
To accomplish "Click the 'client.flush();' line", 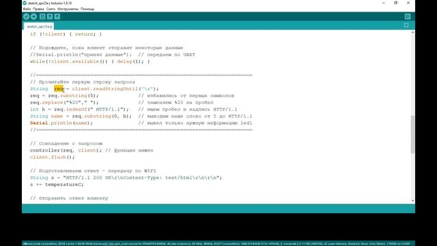I will 53,157.
